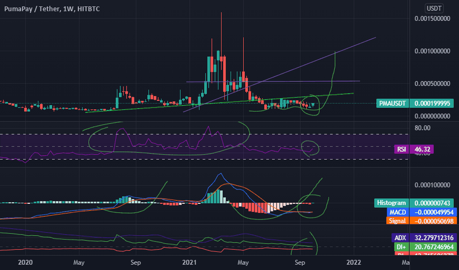The image size is (459, 270).
Task: Click the RSI indicator label
Action: pyautogui.click(x=402, y=149)
